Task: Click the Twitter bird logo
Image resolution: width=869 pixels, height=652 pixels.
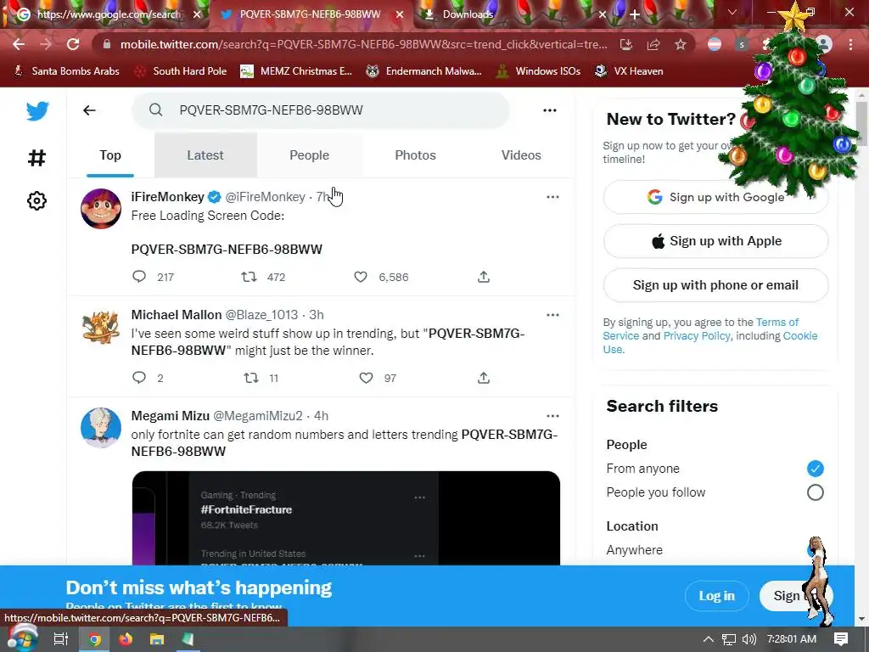Action: tap(37, 111)
